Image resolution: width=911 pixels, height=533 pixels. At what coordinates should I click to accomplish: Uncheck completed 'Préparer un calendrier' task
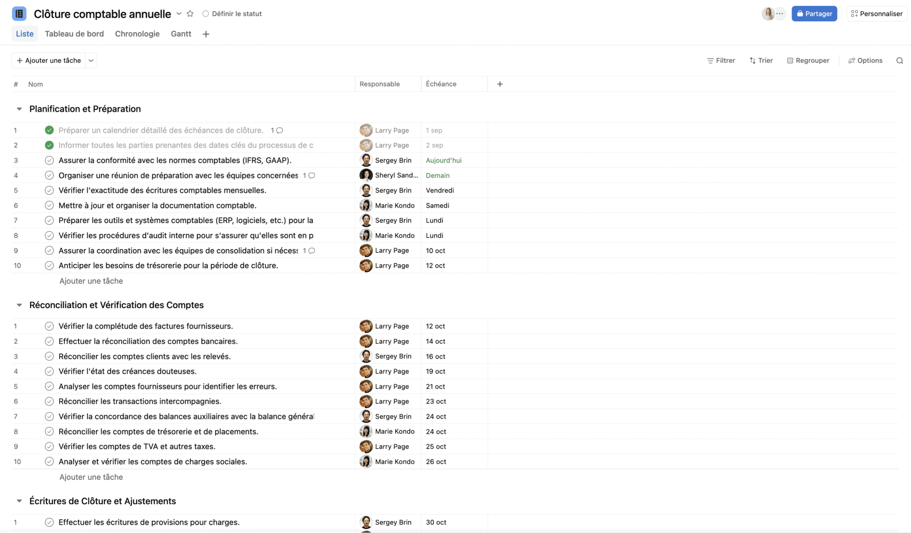tap(49, 130)
